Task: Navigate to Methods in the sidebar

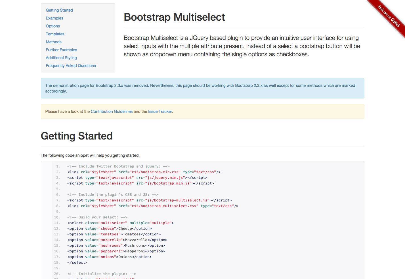Action: click(54, 42)
